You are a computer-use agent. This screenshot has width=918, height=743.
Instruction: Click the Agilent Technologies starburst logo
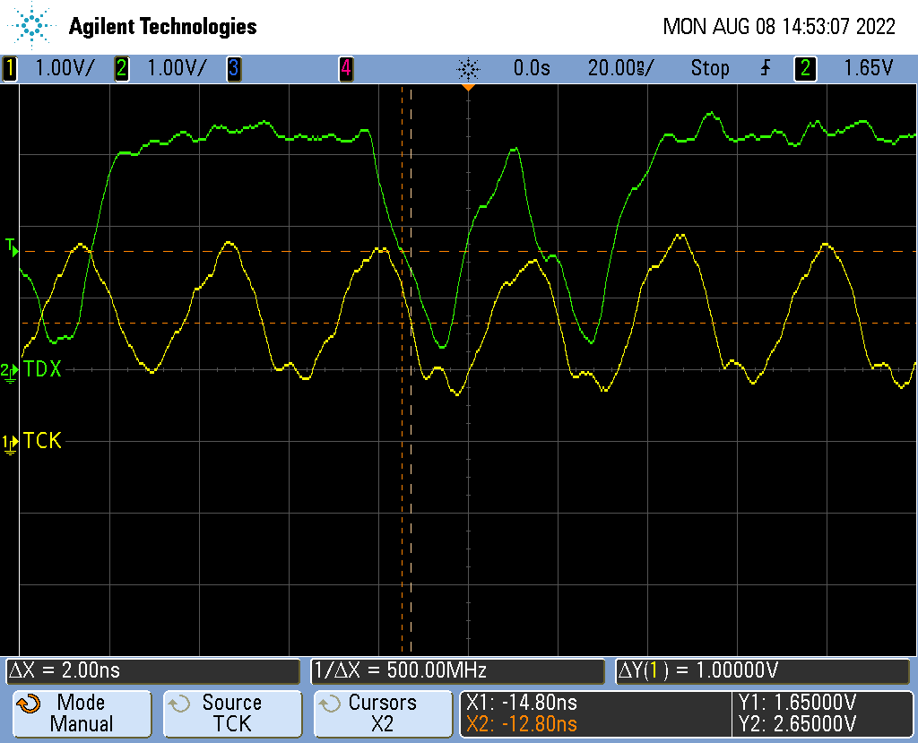point(32,26)
